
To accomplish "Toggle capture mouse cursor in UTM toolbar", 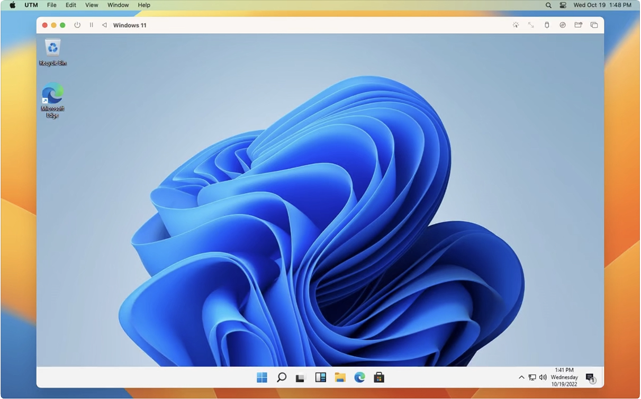I will [x=516, y=25].
